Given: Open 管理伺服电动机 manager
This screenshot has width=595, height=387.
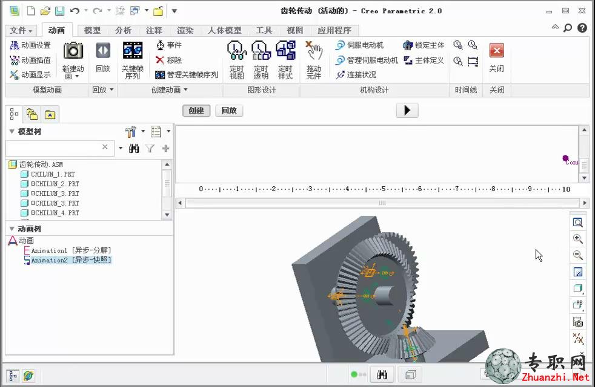Looking at the screenshot, I should click(367, 60).
